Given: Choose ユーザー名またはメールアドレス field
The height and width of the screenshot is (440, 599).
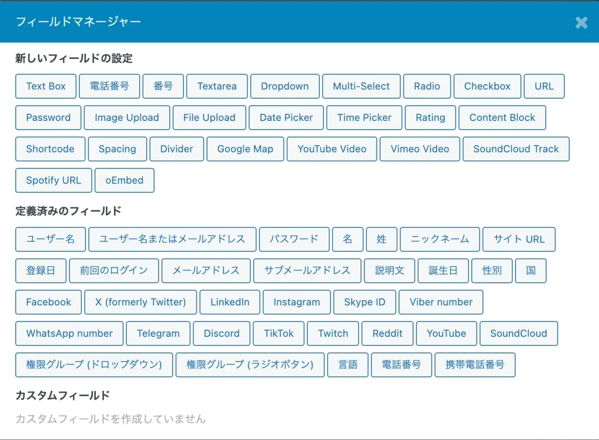Looking at the screenshot, I should pos(173,239).
